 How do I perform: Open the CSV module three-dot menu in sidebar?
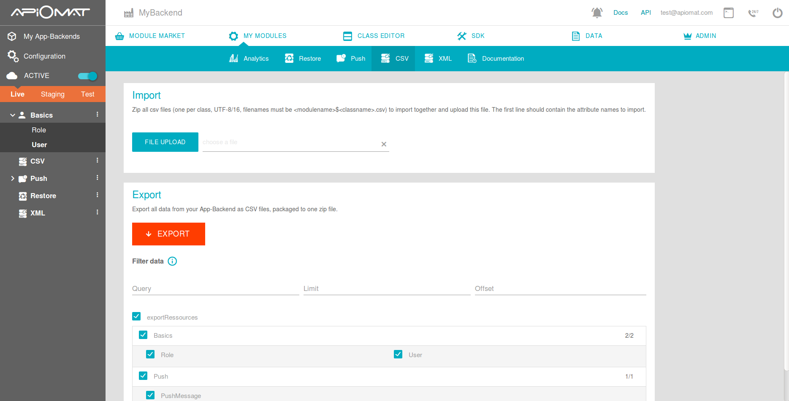coord(98,160)
